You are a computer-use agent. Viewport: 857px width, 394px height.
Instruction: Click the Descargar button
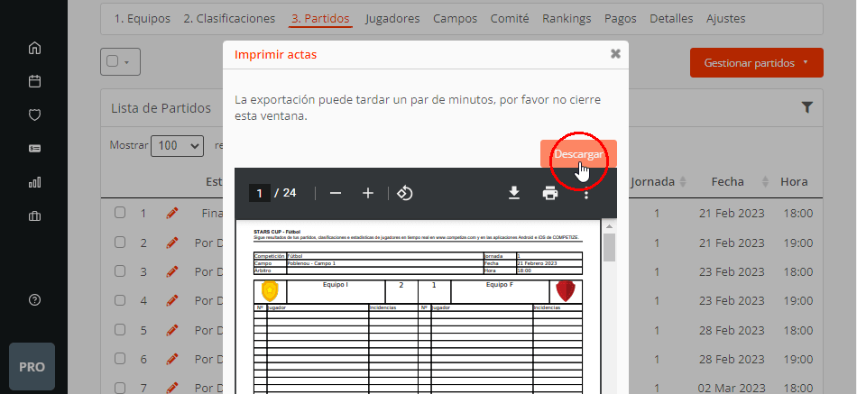[579, 154]
